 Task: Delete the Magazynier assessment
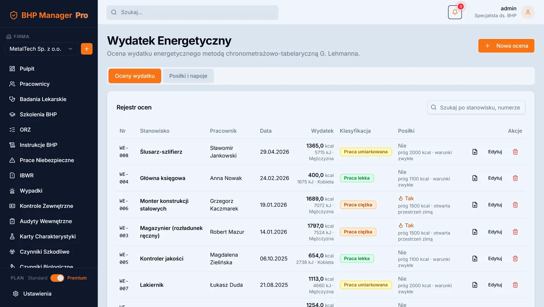515,232
